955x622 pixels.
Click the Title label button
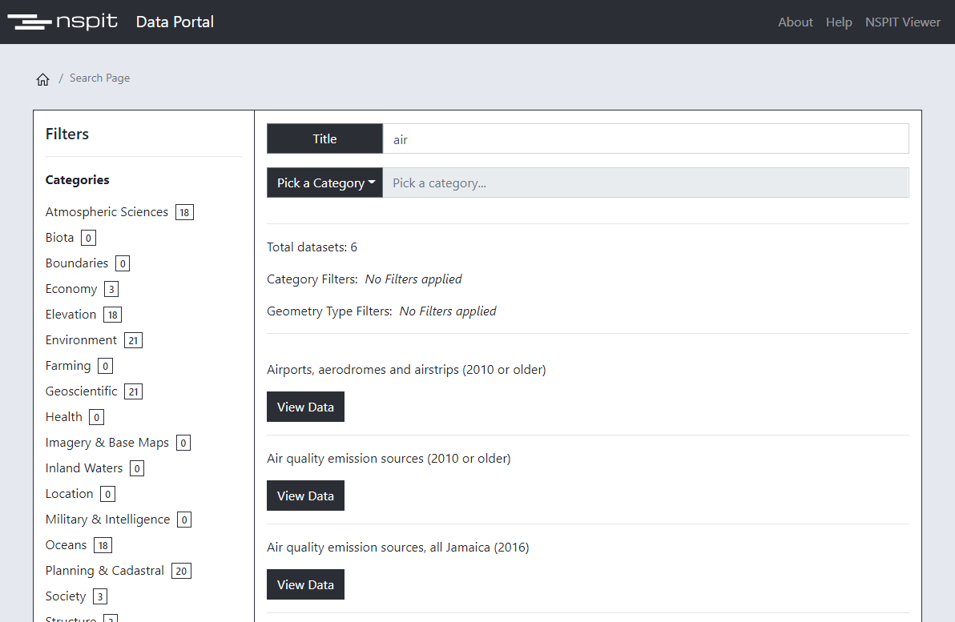click(x=324, y=138)
